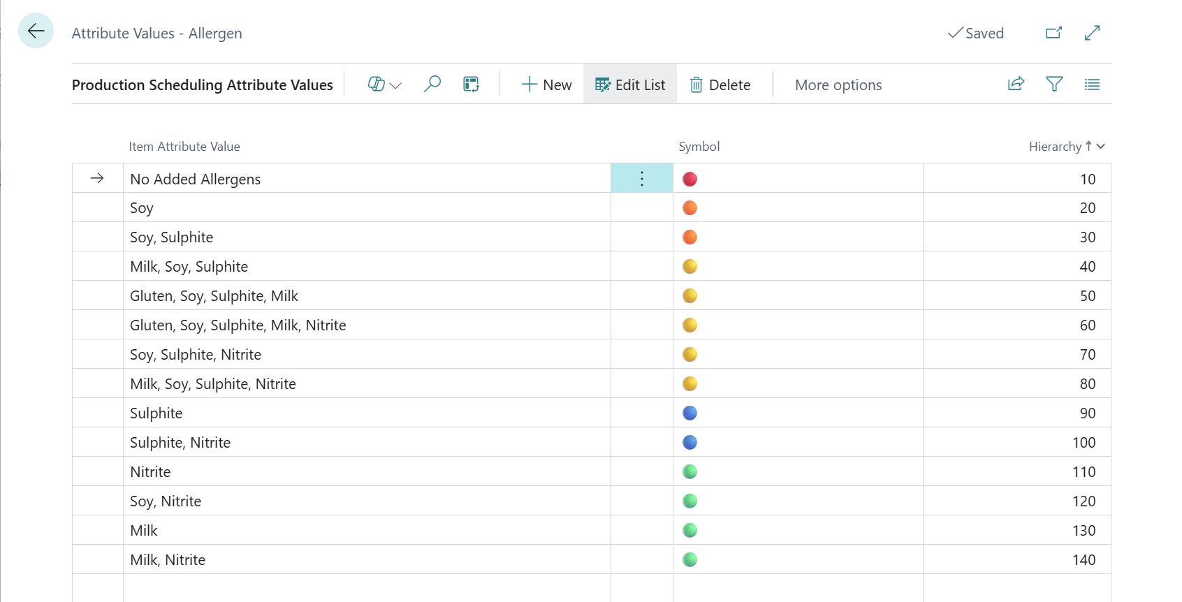Go back with the arrow button
1182x602 pixels.
[36, 31]
